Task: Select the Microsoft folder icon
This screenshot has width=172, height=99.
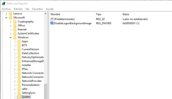Action: click(x=11, y=18)
